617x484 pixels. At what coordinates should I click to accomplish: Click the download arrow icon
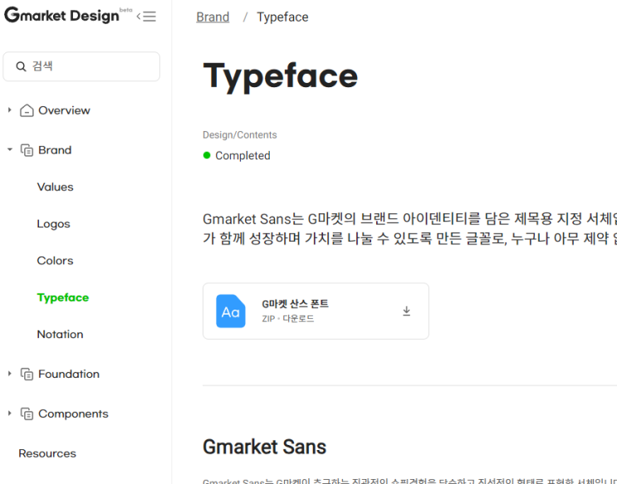click(x=406, y=311)
